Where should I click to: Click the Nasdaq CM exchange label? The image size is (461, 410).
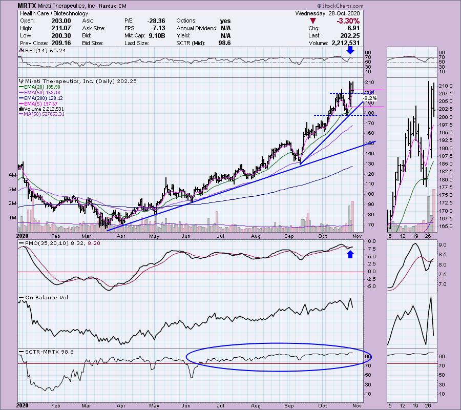112,6
